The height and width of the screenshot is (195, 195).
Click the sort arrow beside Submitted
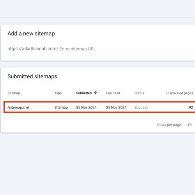(96, 92)
